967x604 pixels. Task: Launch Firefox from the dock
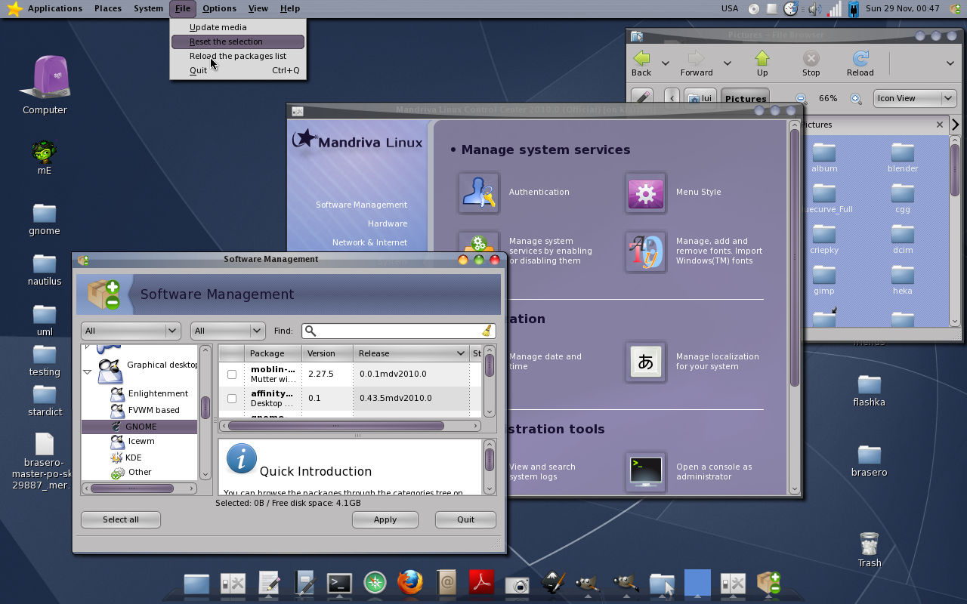pos(410,583)
